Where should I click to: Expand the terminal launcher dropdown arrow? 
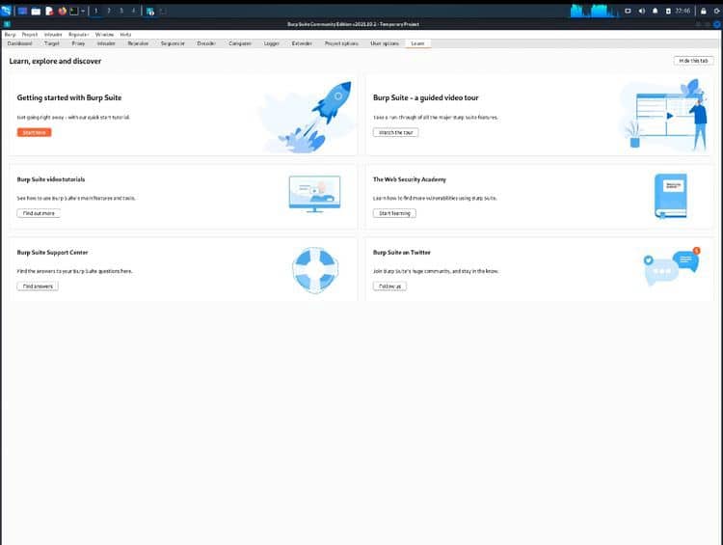[x=83, y=11]
